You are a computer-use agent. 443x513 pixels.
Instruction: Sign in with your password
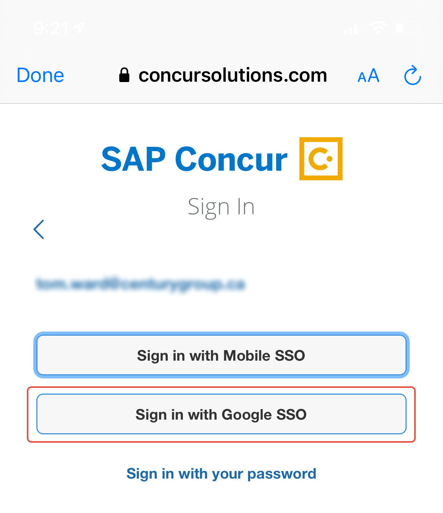(x=221, y=473)
